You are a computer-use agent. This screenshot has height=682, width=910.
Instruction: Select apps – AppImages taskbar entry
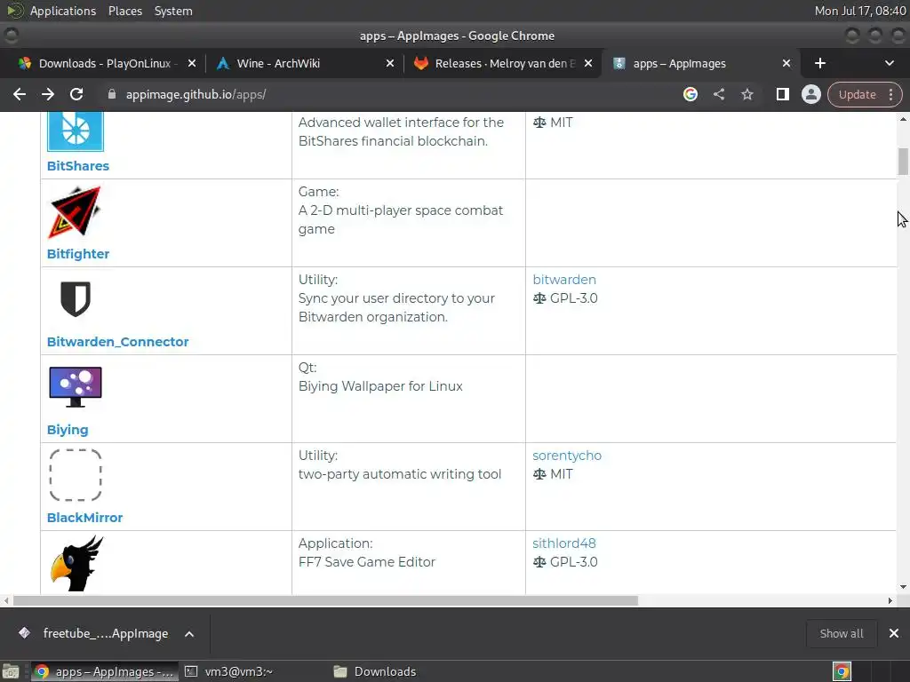pos(105,671)
